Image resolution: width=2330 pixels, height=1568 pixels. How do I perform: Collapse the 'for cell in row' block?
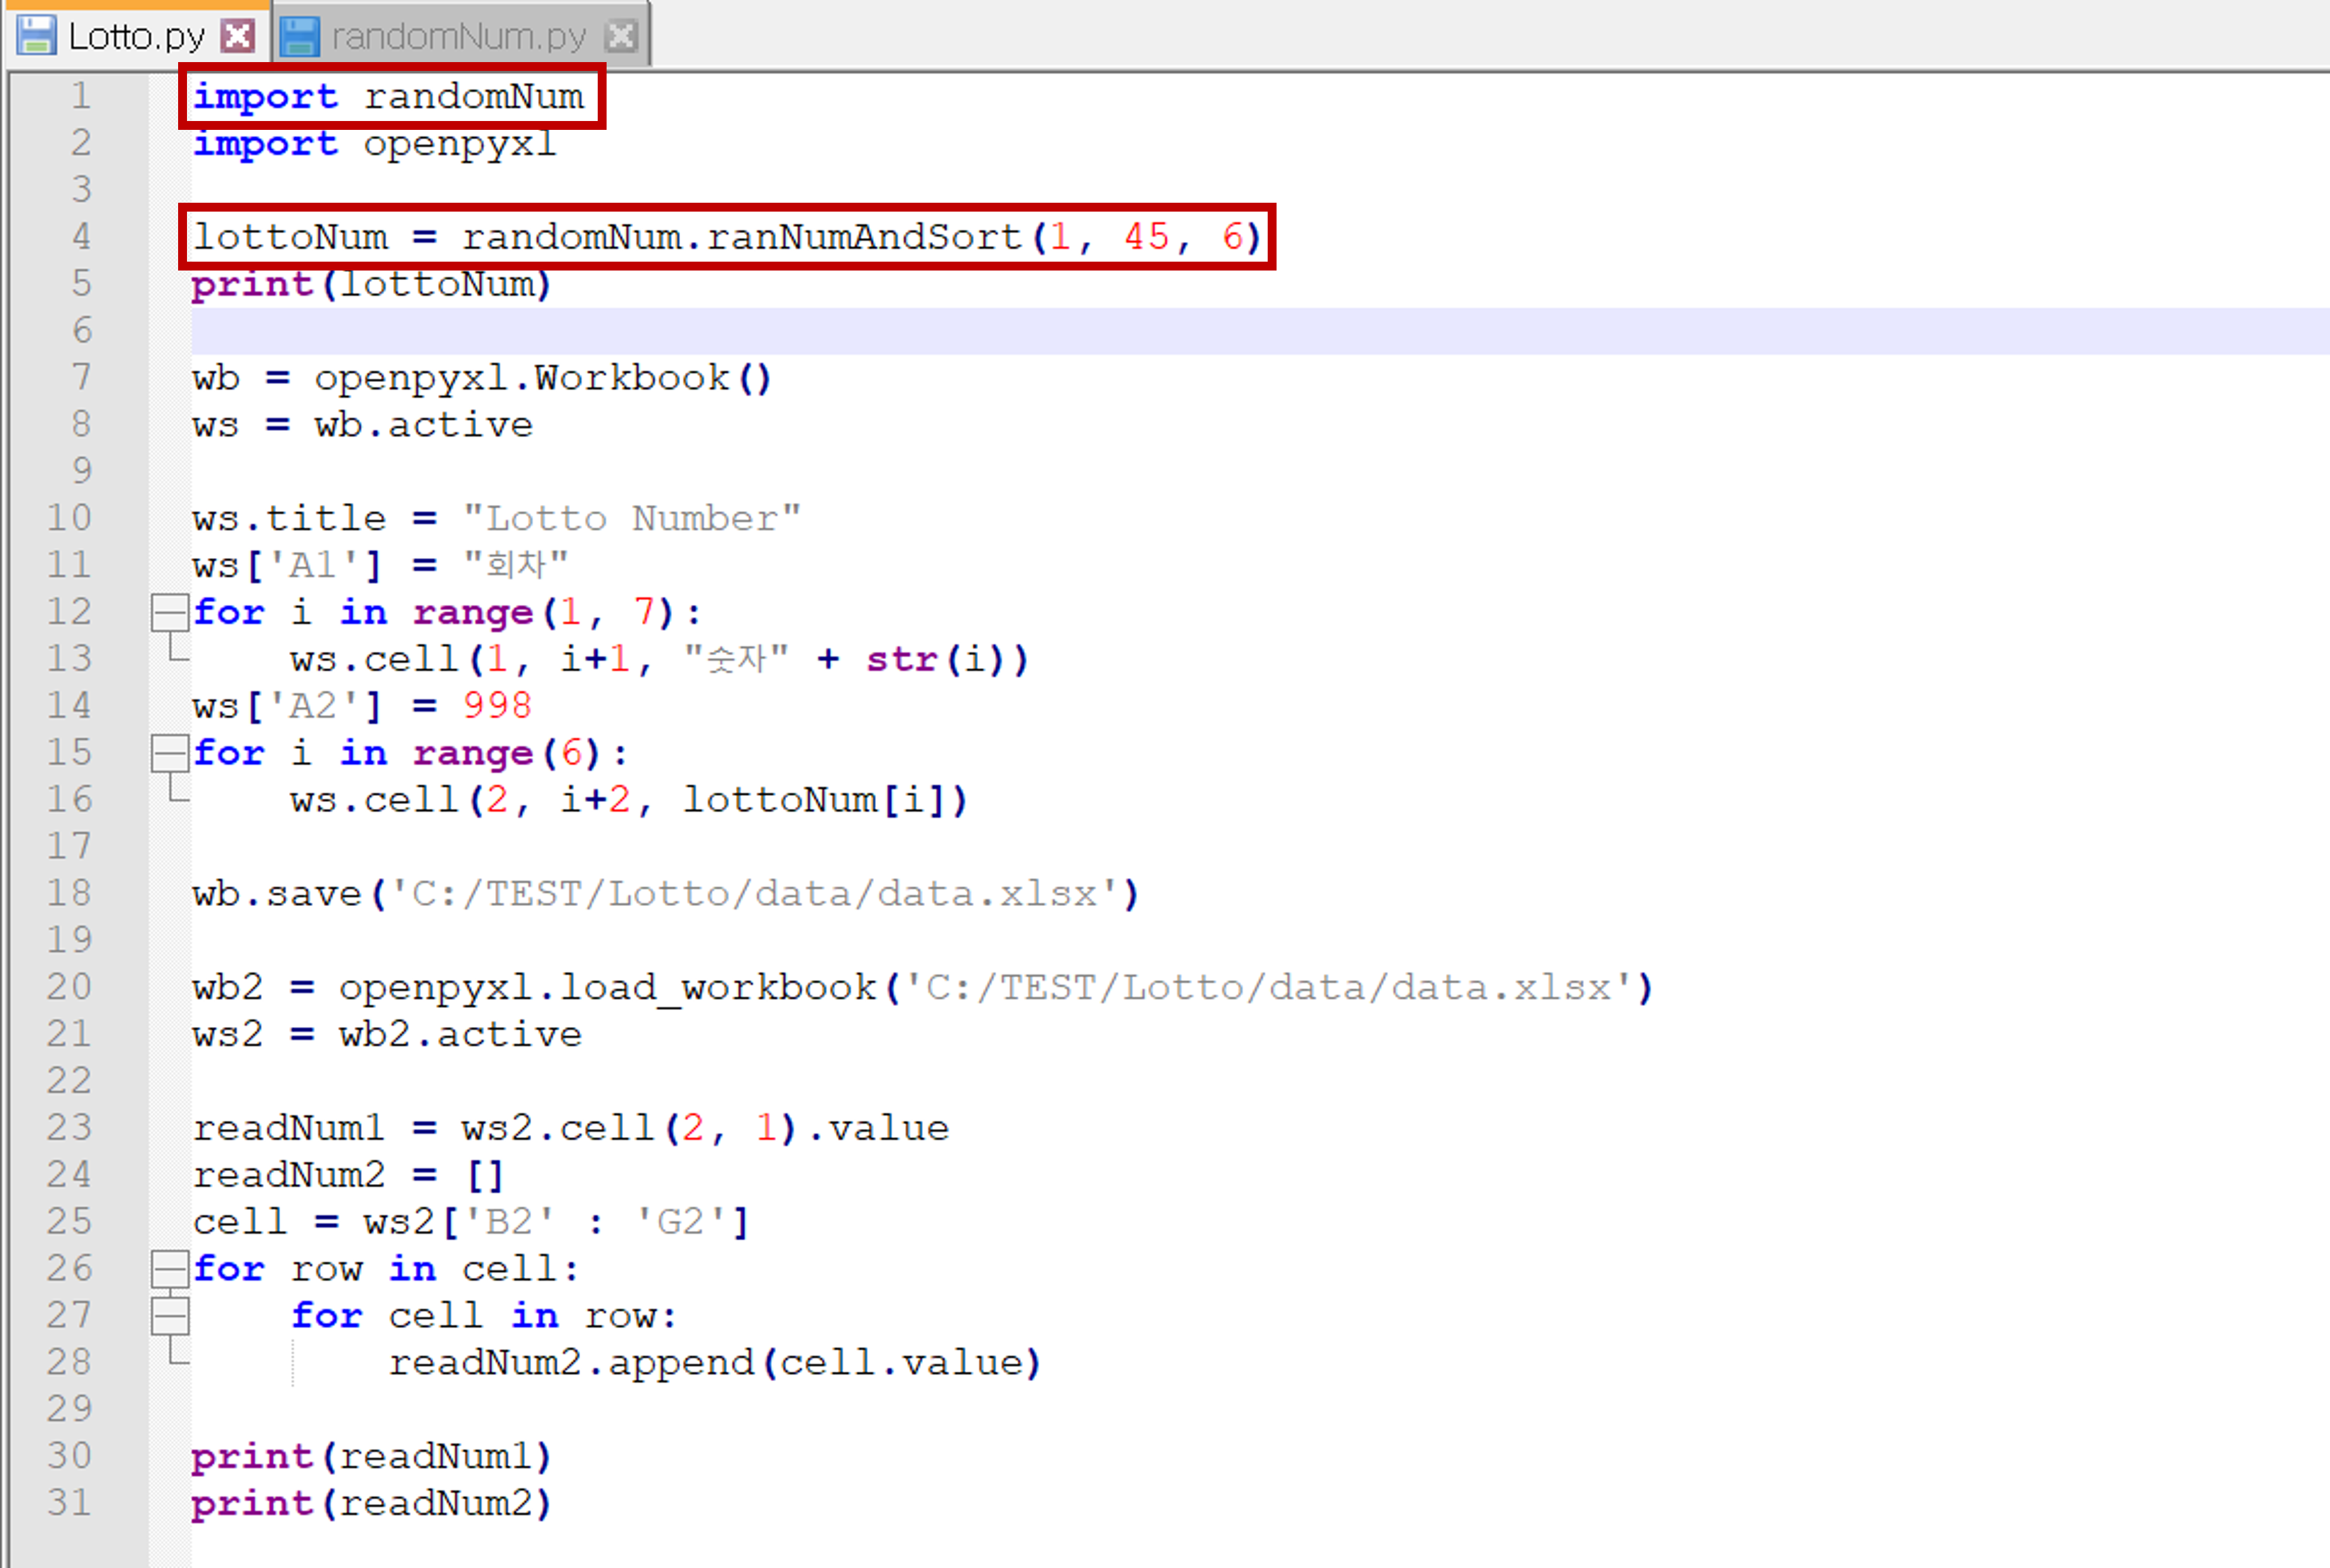(170, 1316)
